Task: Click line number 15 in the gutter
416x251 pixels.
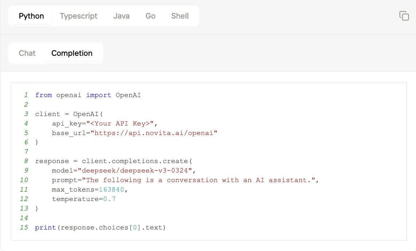Action: click(24, 228)
